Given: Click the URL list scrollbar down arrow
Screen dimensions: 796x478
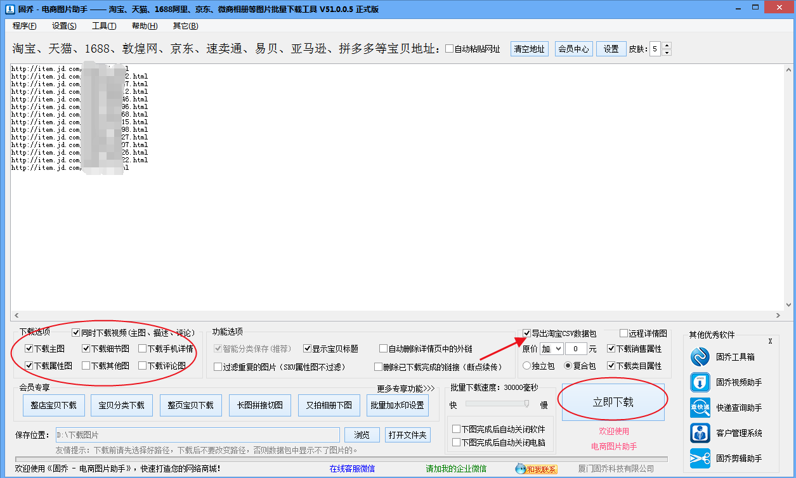Looking at the screenshot, I should pos(787,305).
